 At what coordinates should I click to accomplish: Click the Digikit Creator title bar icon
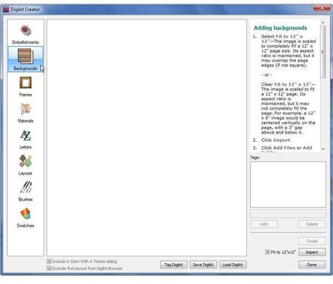click(x=6, y=9)
